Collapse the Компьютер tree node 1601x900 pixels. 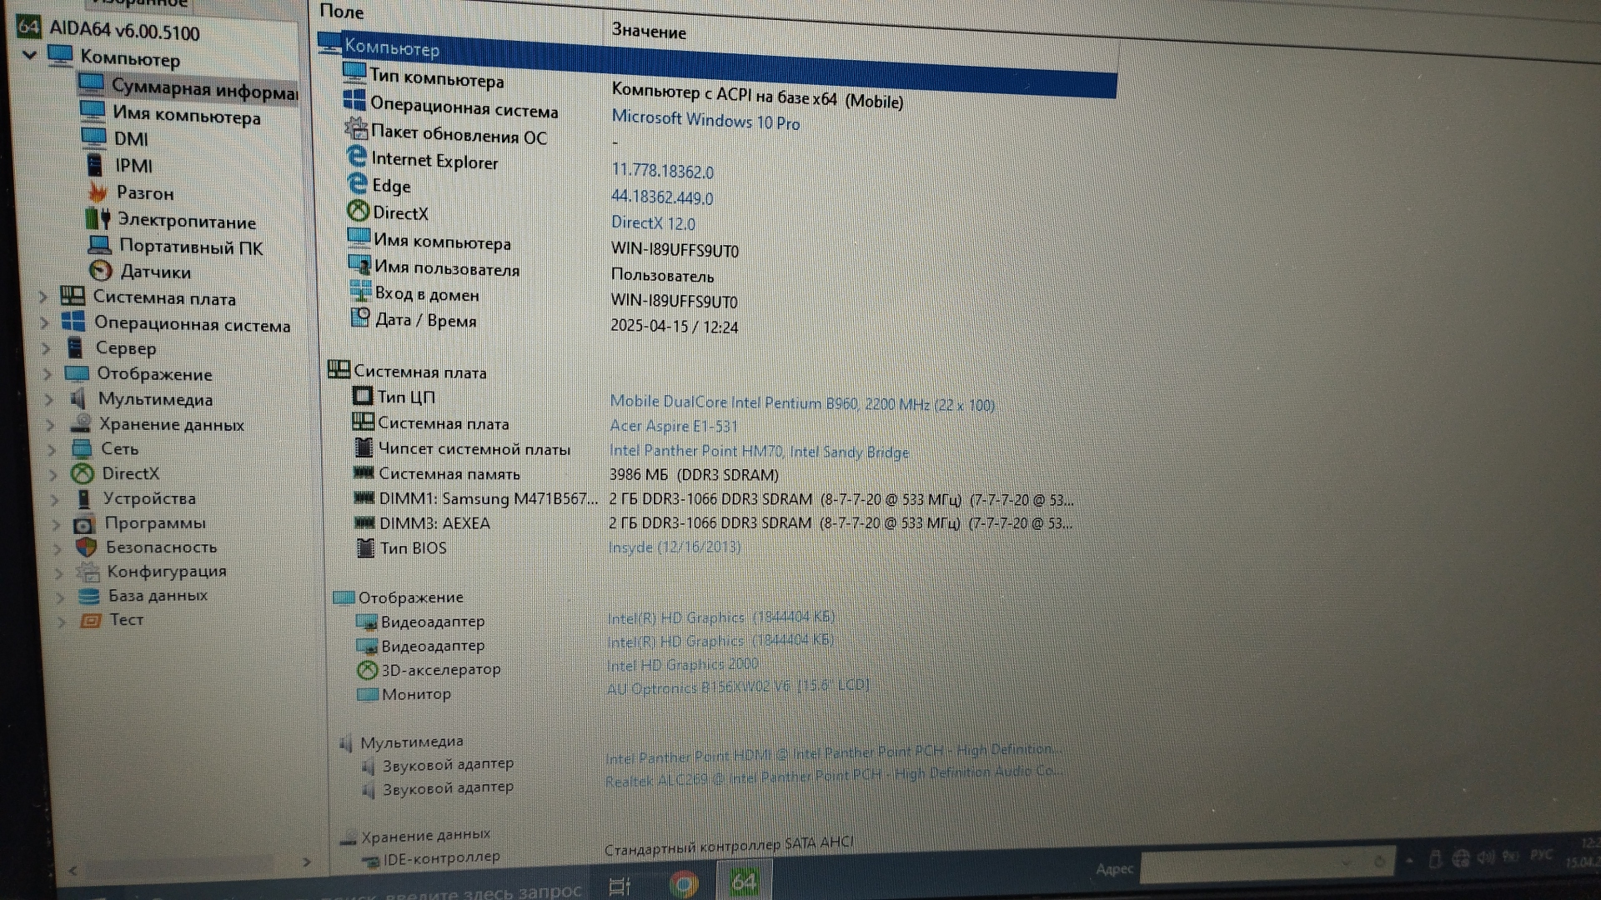point(30,55)
